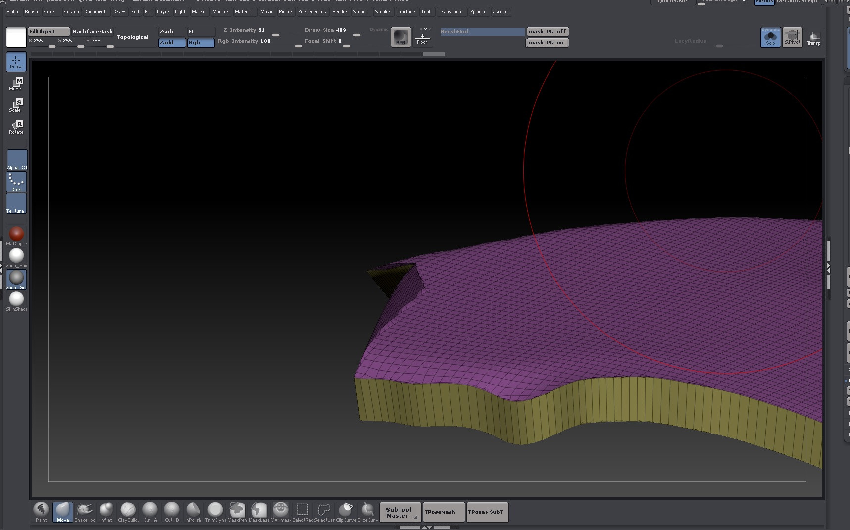Select the SelectRect brush
850x530 pixels.
pyautogui.click(x=302, y=512)
